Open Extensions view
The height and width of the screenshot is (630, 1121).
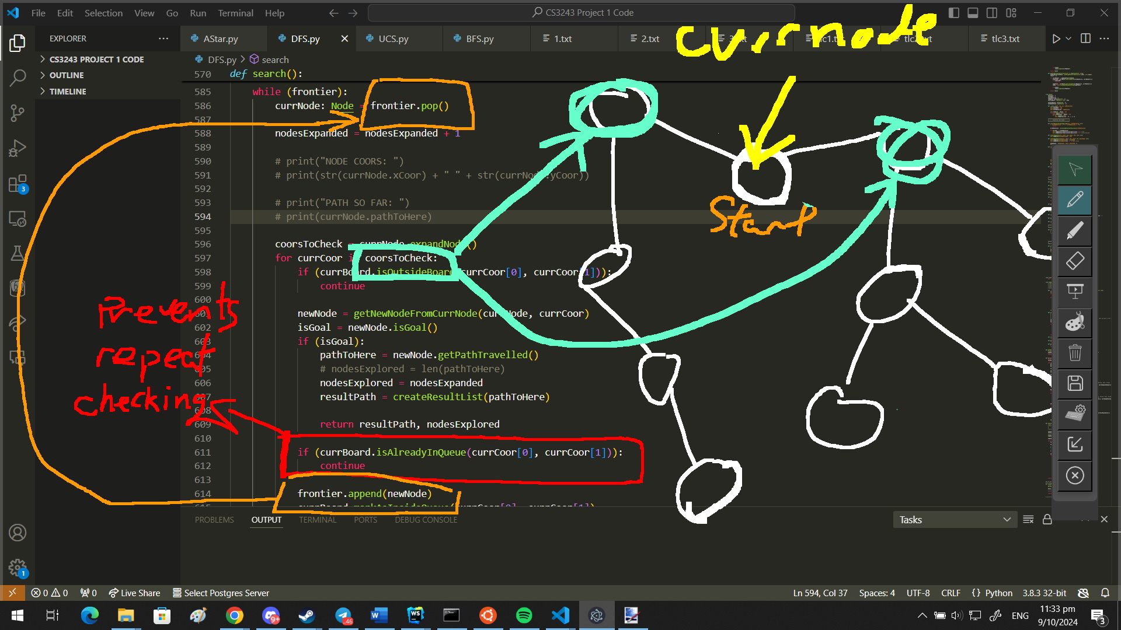pos(18,184)
